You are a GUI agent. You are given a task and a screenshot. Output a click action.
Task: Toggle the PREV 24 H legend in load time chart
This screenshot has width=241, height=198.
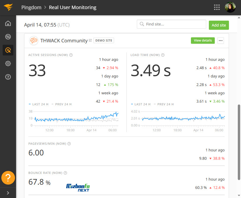click(164, 104)
